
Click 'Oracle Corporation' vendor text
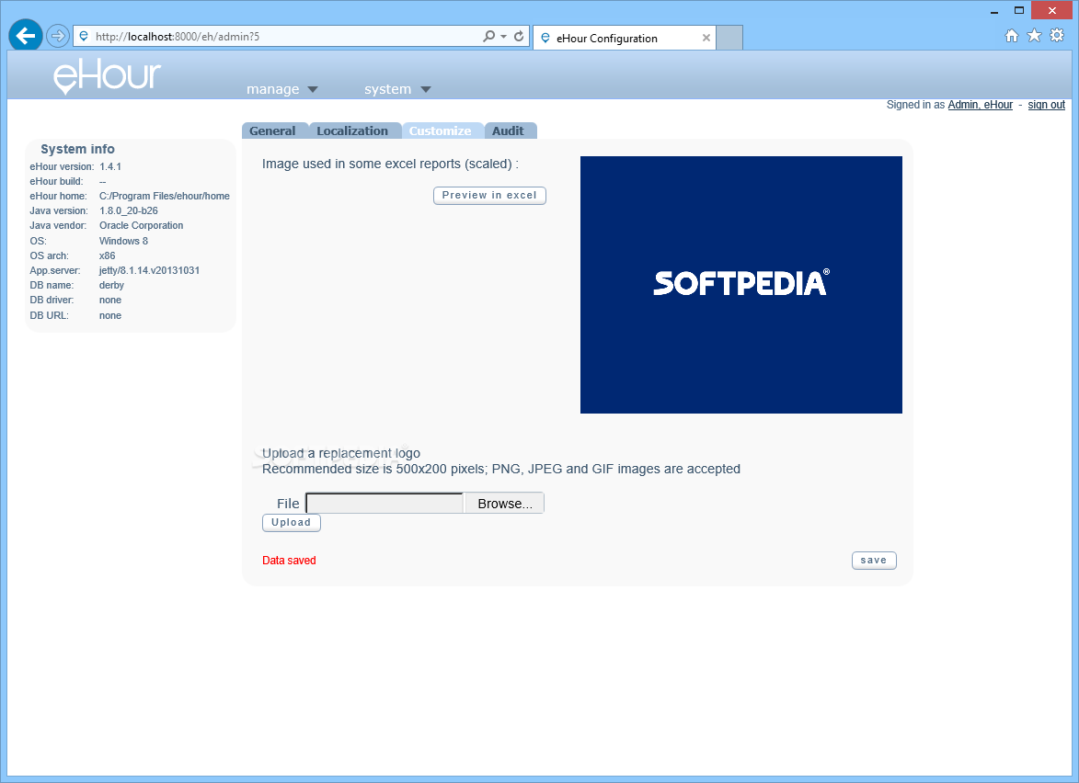click(141, 225)
